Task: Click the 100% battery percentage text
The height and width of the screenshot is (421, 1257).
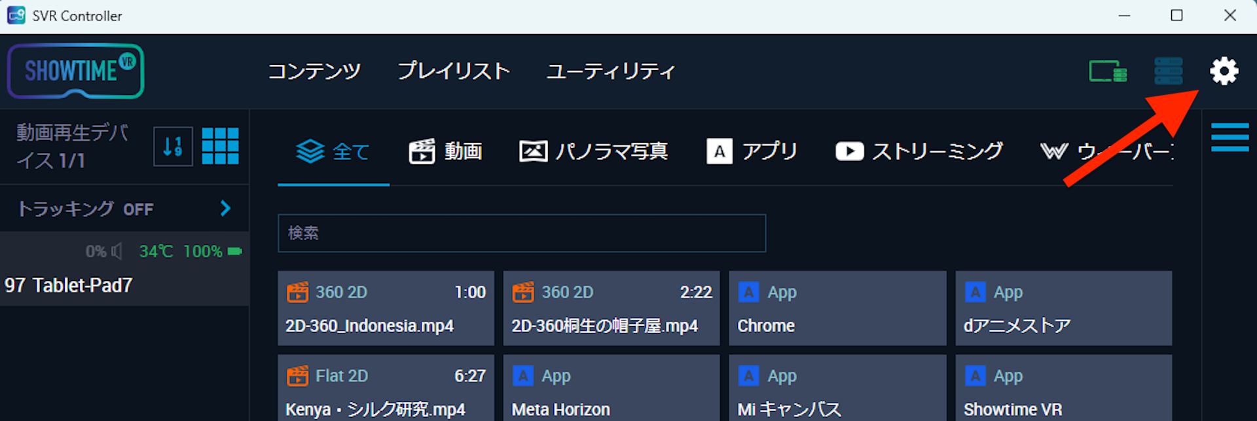Action: click(x=203, y=251)
